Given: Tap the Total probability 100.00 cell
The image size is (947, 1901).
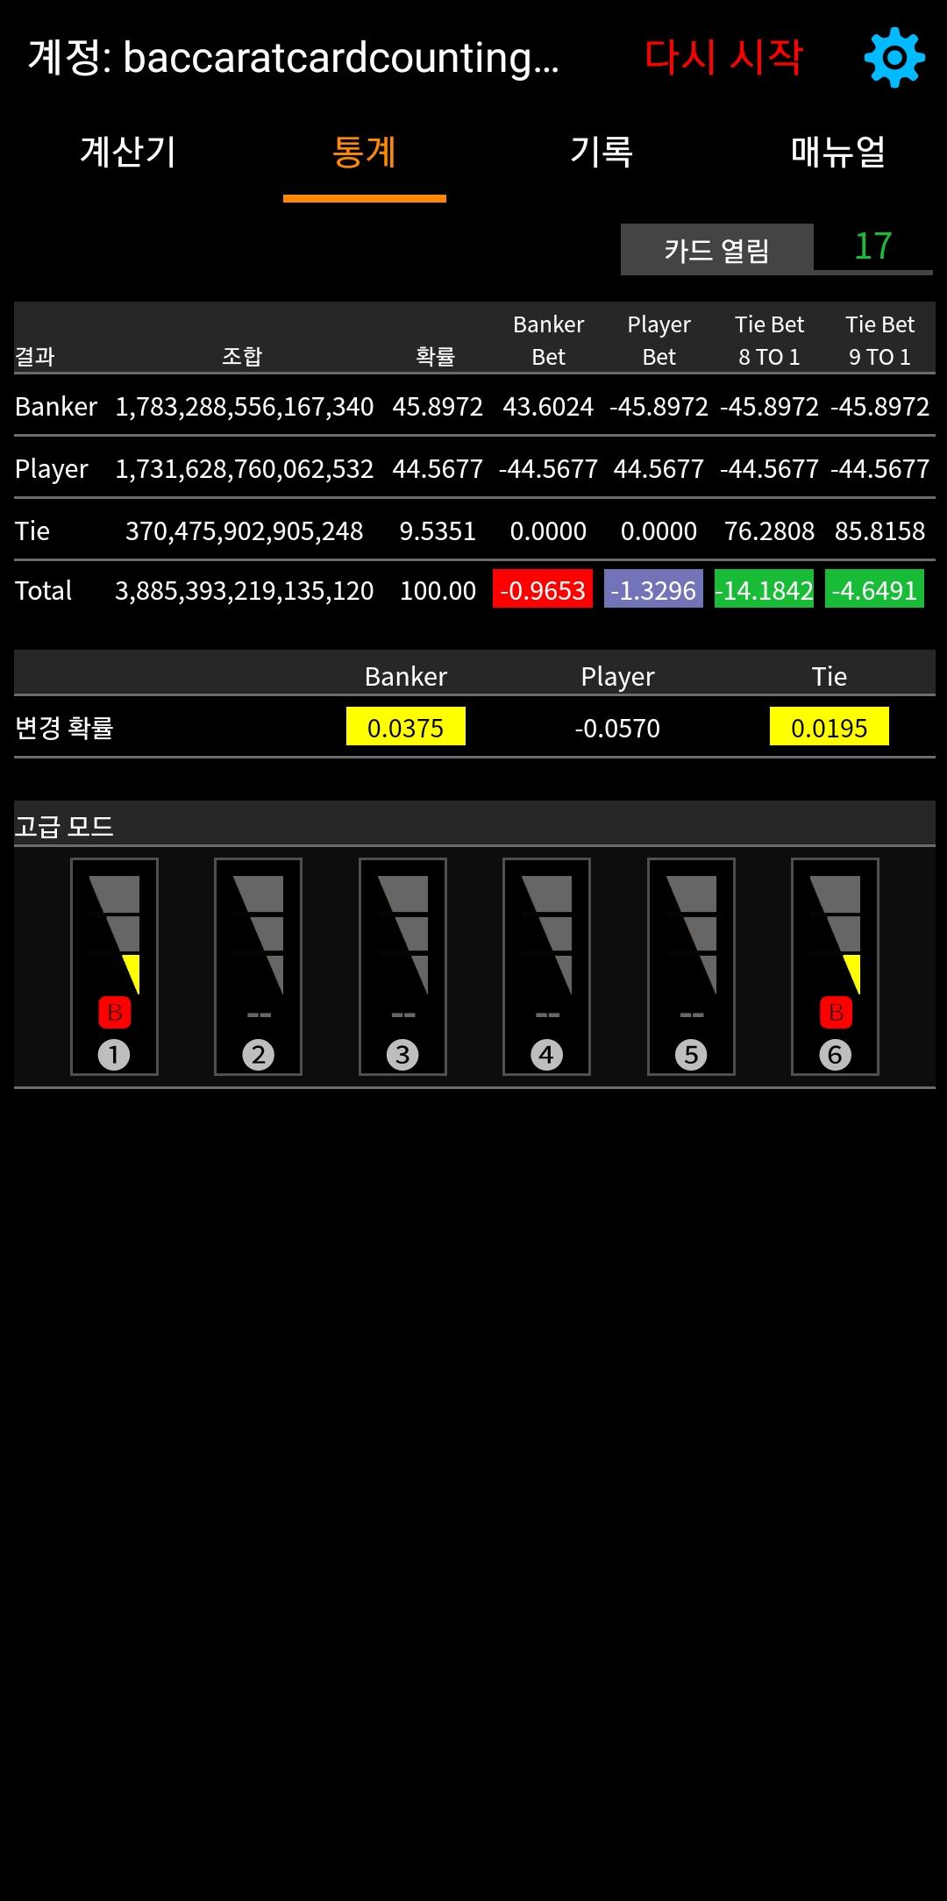Looking at the screenshot, I should click(x=438, y=591).
